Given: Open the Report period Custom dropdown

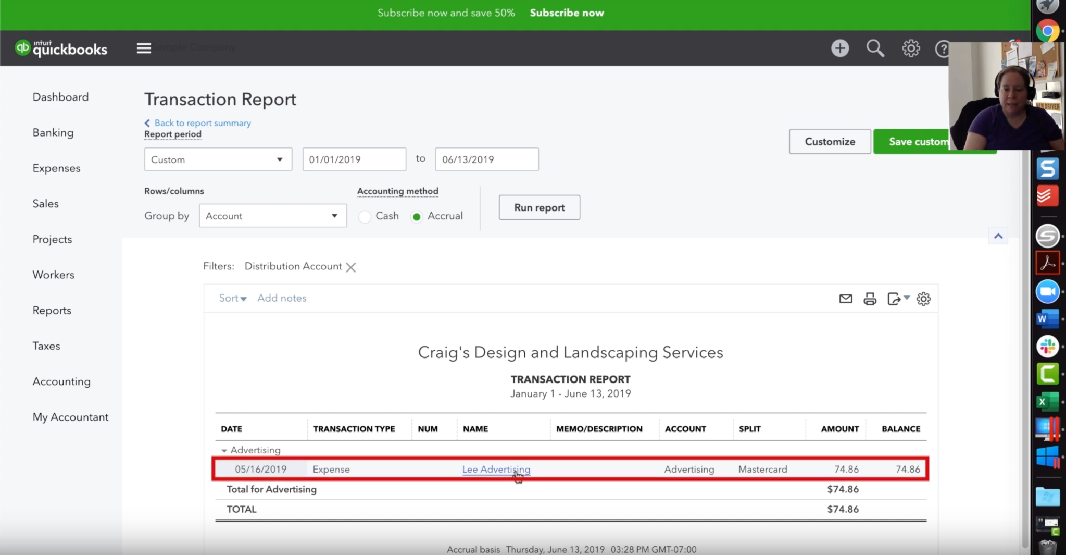Looking at the screenshot, I should pyautogui.click(x=218, y=159).
